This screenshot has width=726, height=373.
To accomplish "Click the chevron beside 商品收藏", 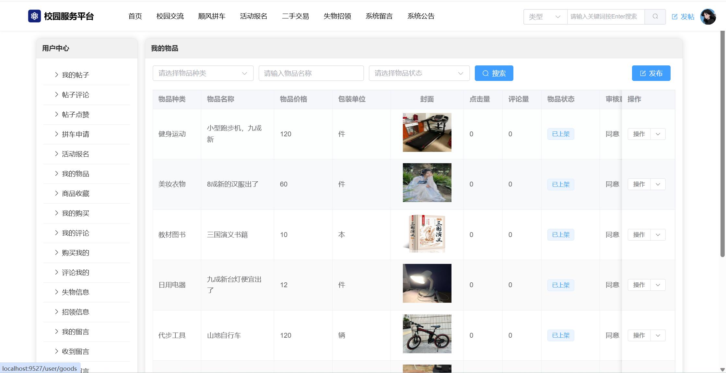I will pos(56,193).
